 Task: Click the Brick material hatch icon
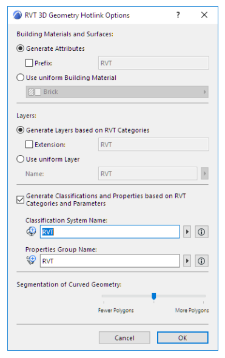31,92
